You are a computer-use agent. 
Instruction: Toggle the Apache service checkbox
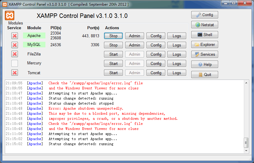pyautogui.click(x=15, y=36)
